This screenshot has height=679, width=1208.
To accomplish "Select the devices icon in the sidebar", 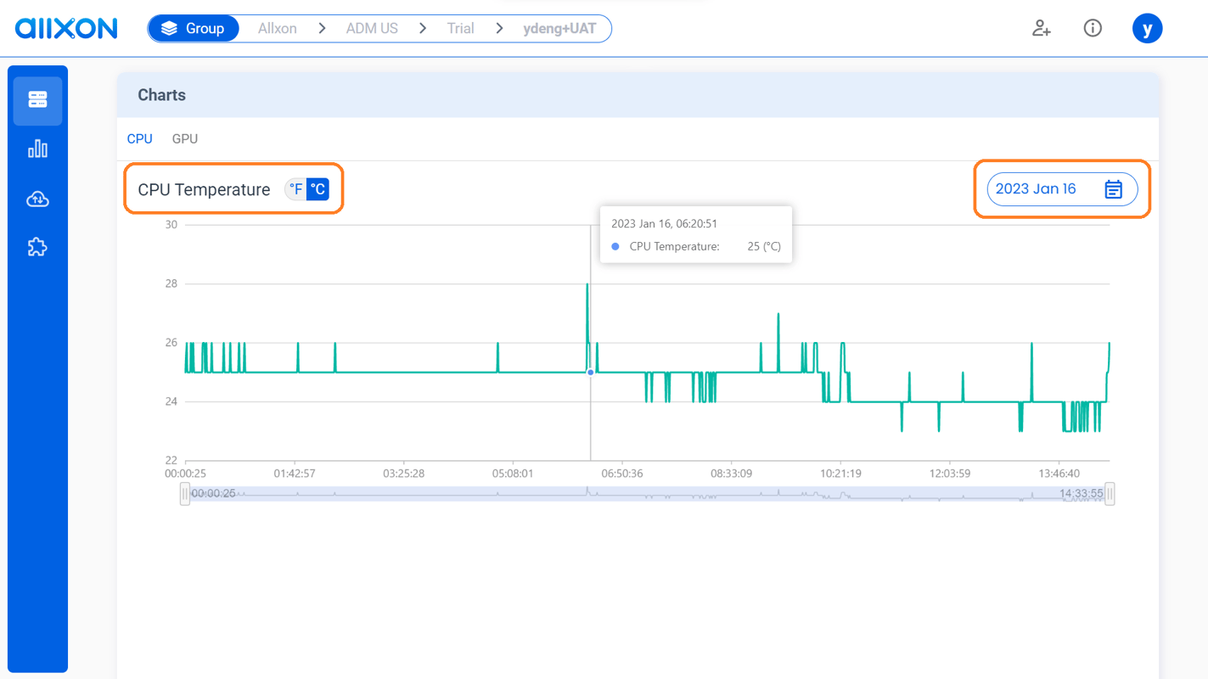I will (x=37, y=99).
